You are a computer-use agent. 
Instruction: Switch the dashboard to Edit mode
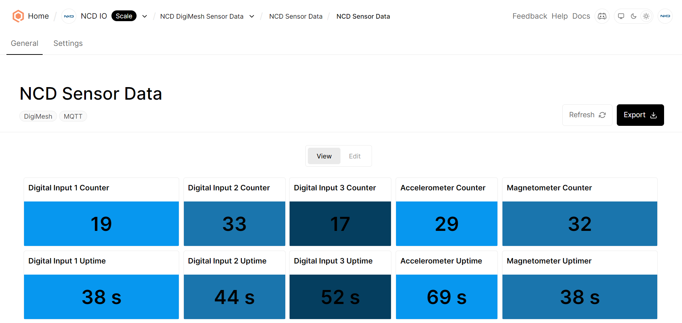pos(354,156)
